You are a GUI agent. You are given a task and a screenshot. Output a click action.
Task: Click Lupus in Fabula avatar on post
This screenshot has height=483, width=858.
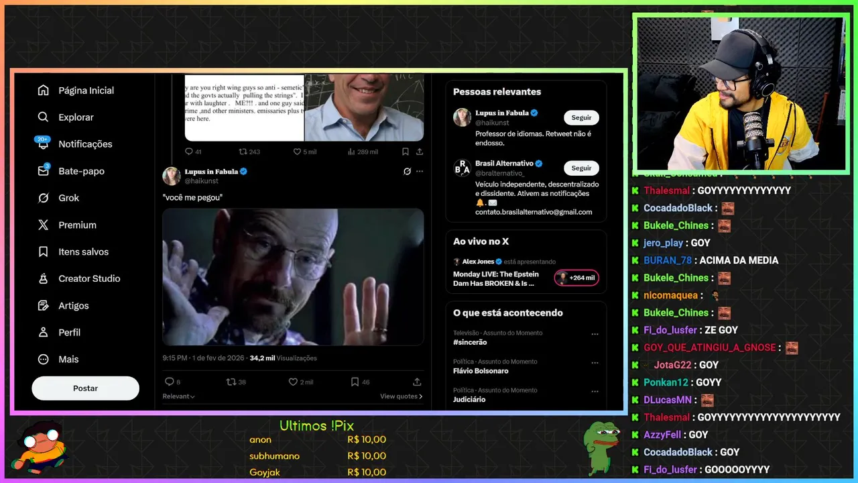tap(172, 176)
